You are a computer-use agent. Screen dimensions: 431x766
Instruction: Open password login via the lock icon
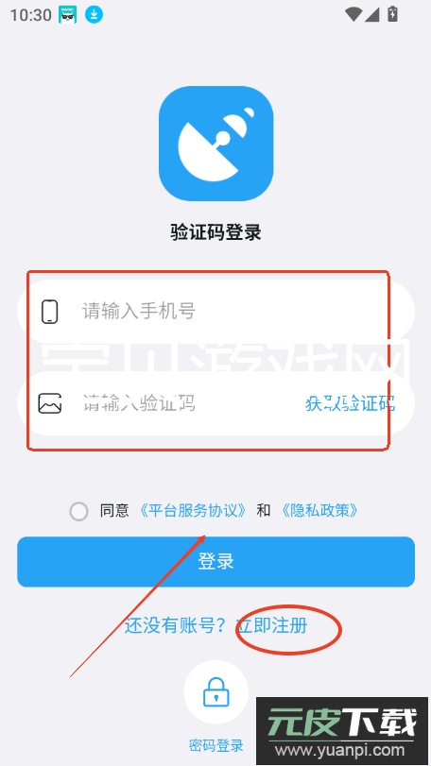click(215, 692)
